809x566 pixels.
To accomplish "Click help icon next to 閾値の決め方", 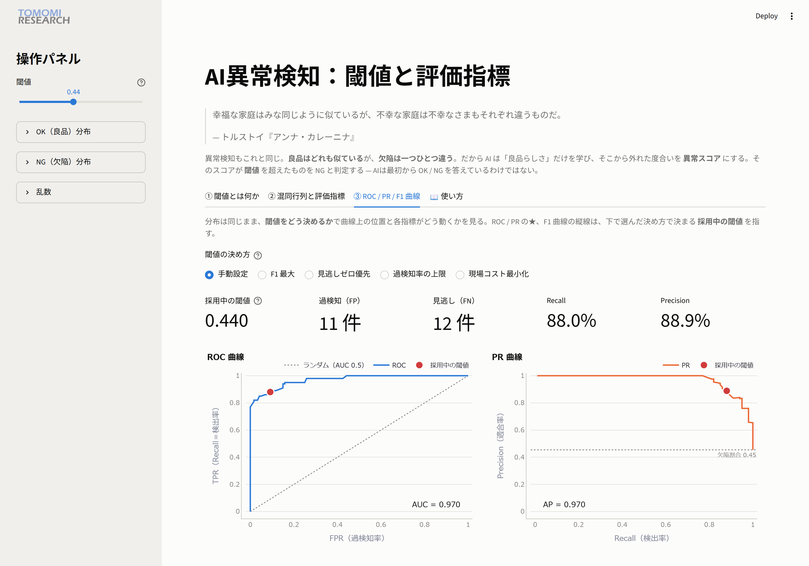I will click(258, 255).
